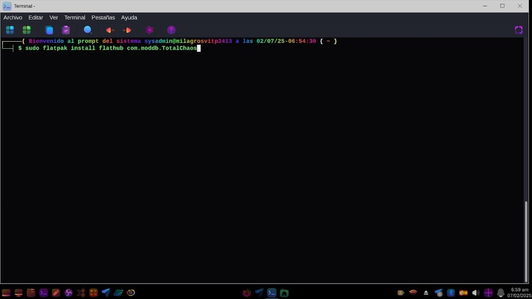Screen dimensions: 532x299
Task: Click the 02/07/25-06:54:30 timestamp in prompt
Action: [x=286, y=41]
